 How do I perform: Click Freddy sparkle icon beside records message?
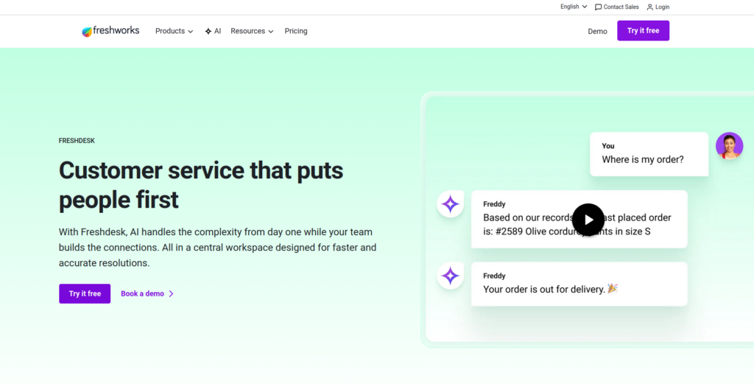(x=450, y=204)
